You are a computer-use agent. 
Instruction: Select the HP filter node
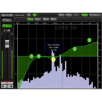pyautogui.click(x=31, y=56)
